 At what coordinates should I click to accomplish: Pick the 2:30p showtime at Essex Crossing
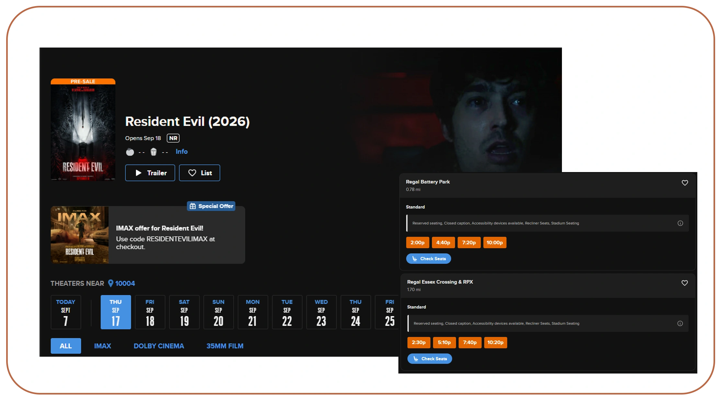pyautogui.click(x=419, y=342)
